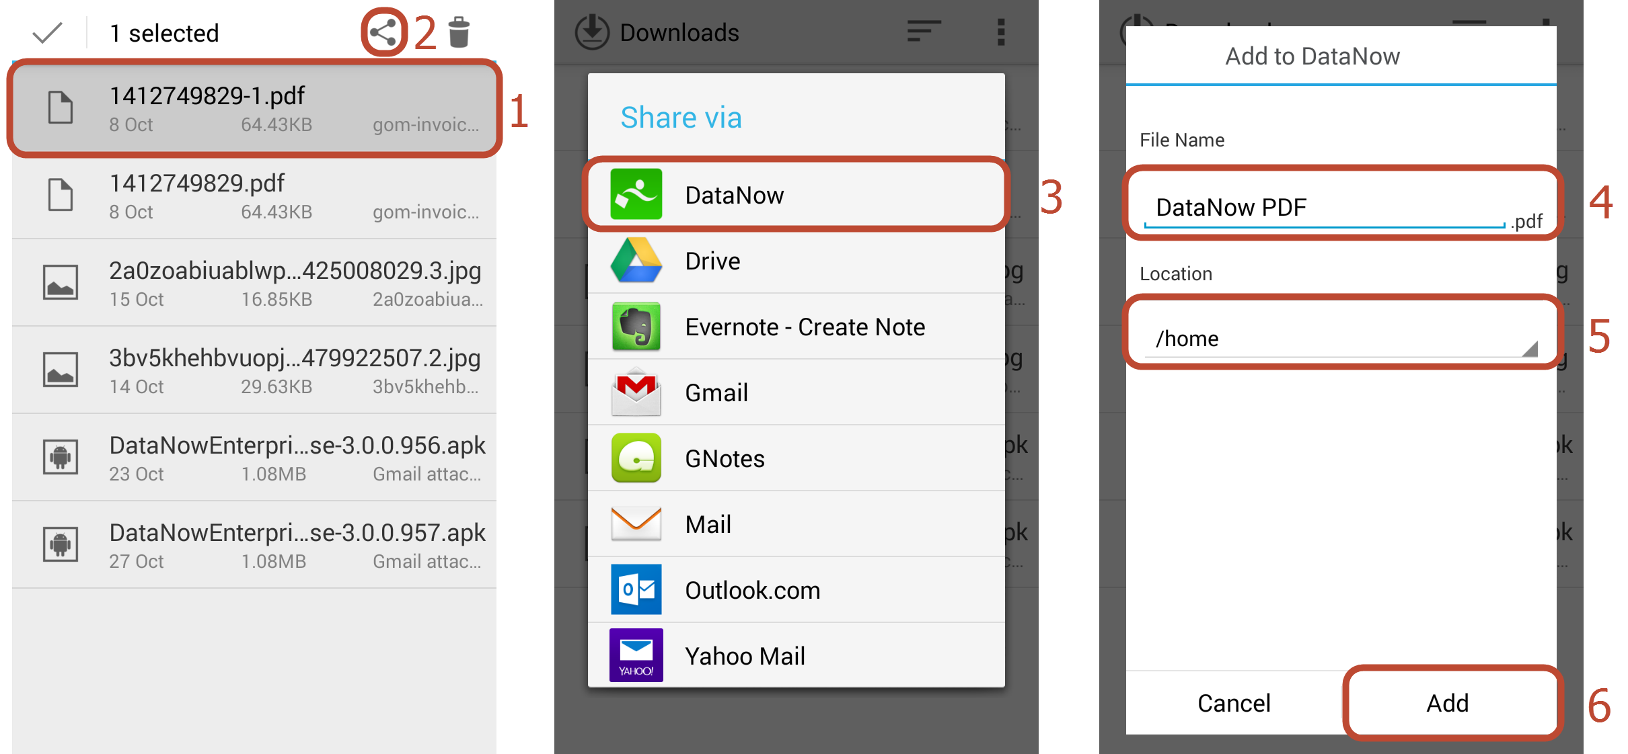1628x754 pixels.
Task: Click '16.85KB' size of the jpg file
Action: [276, 299]
